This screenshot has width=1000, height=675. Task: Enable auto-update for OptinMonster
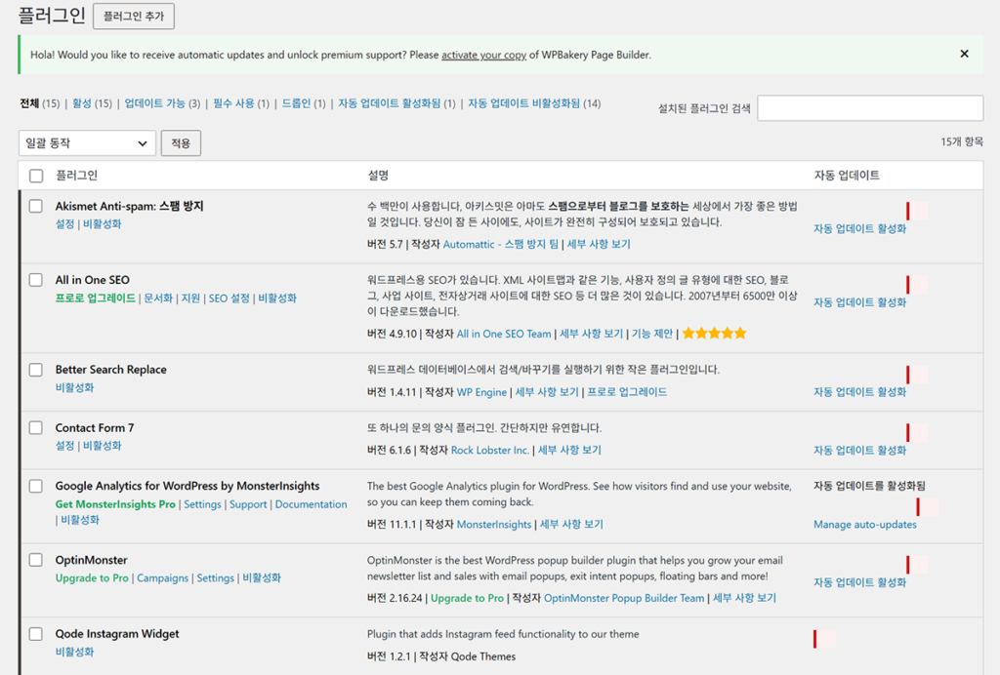859,582
